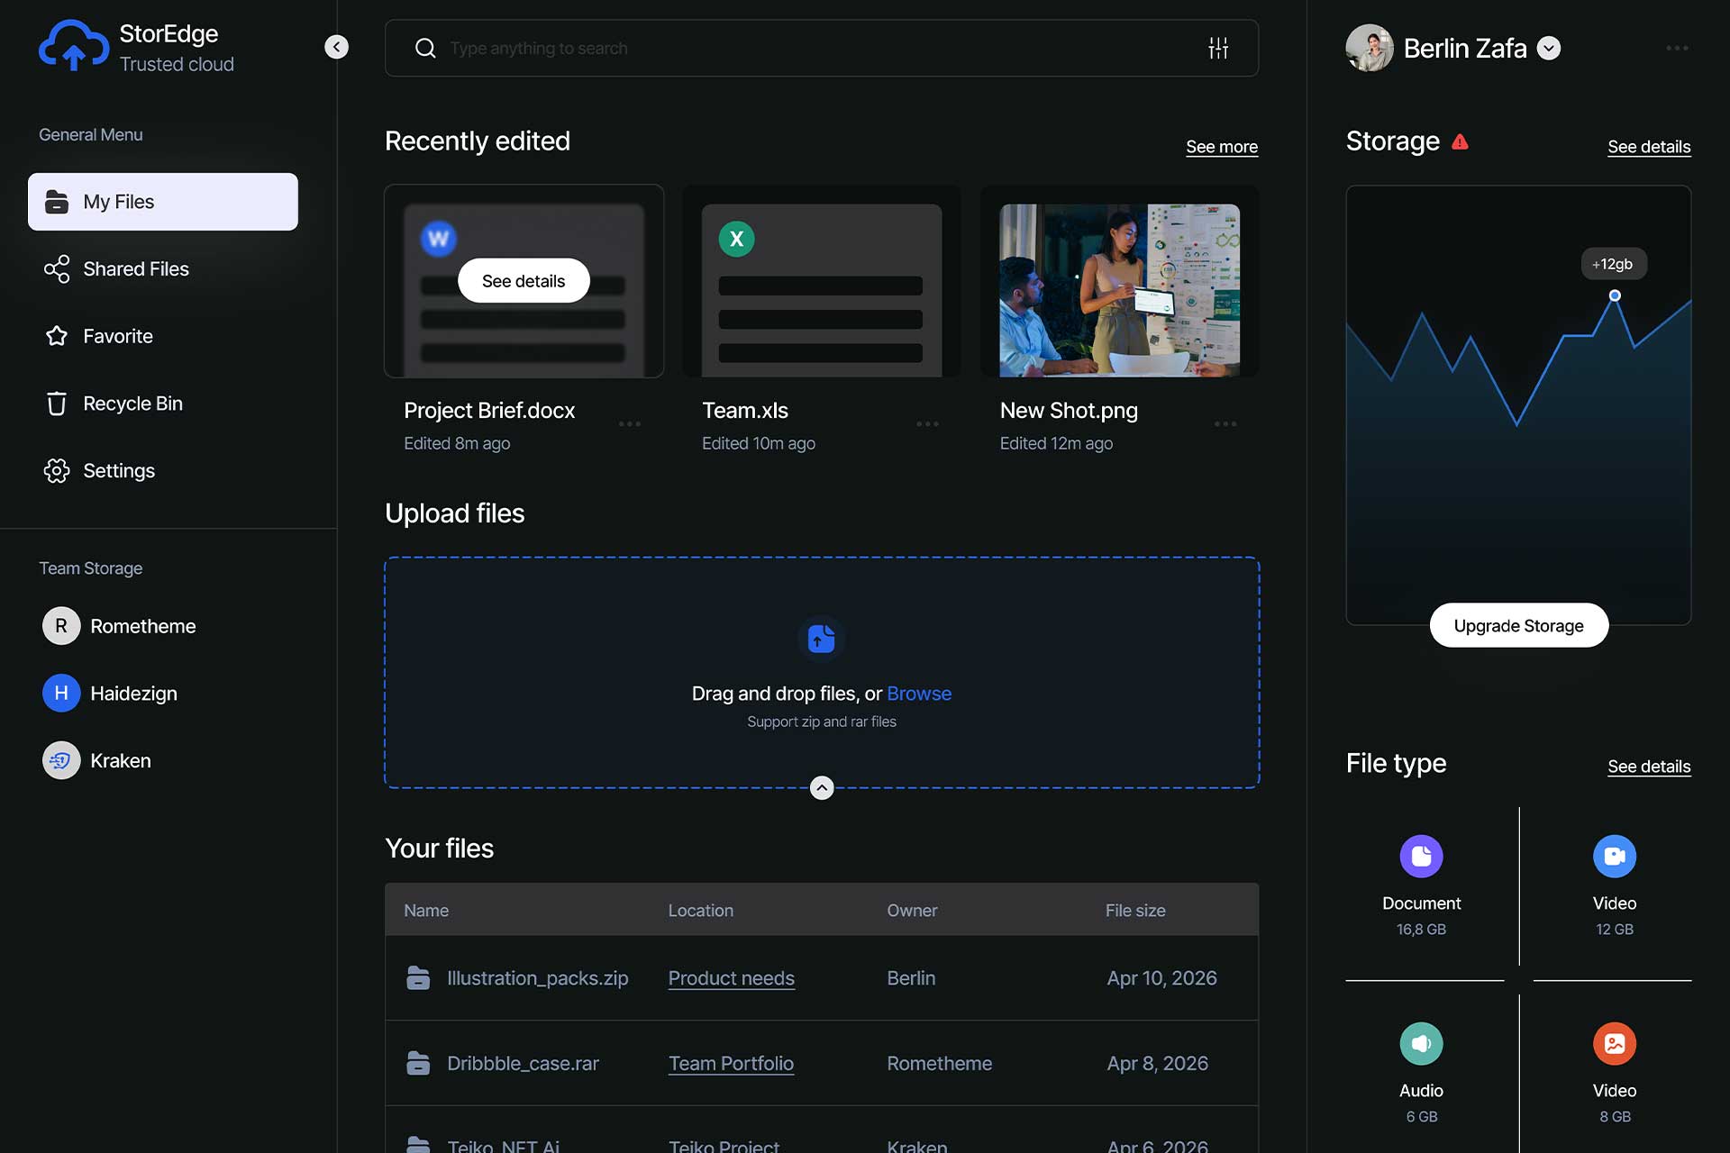This screenshot has height=1153, width=1730.
Task: Click the Excel icon on Team.xls card
Action: click(x=736, y=239)
